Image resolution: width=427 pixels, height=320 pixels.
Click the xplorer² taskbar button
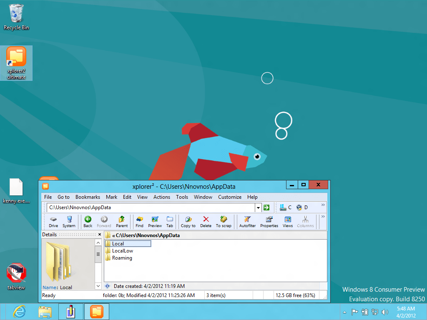pos(97,312)
